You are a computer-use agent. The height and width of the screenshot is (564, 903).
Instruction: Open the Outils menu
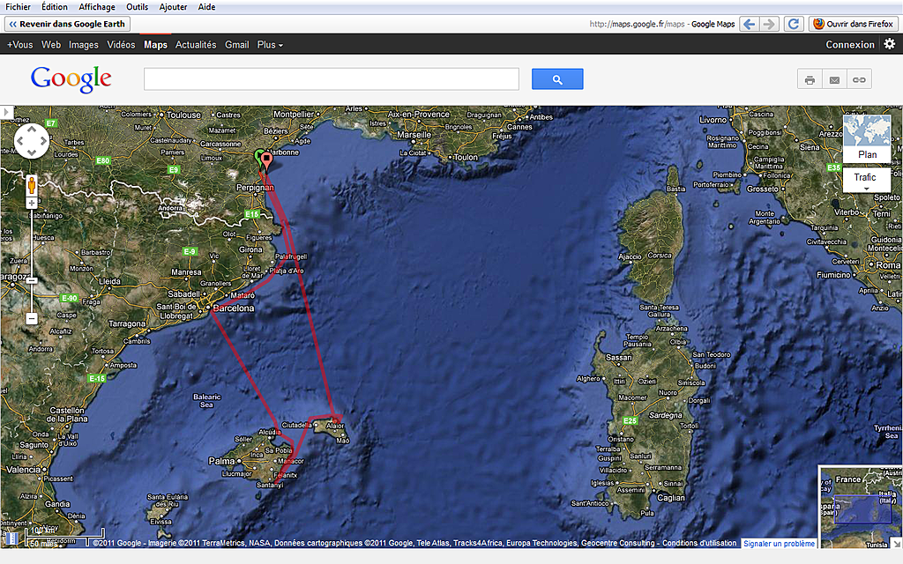click(137, 7)
